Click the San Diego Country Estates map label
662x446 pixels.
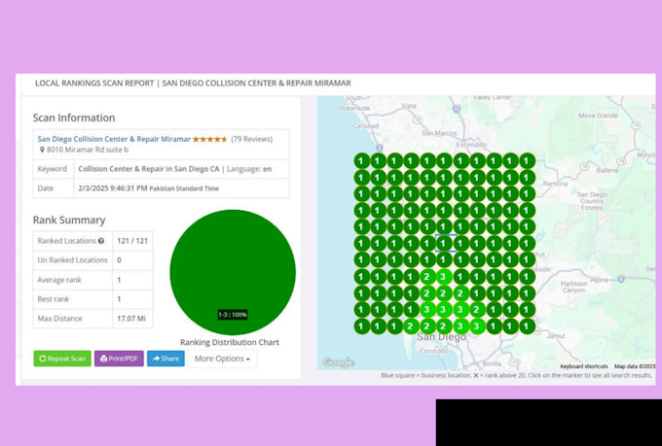592,201
